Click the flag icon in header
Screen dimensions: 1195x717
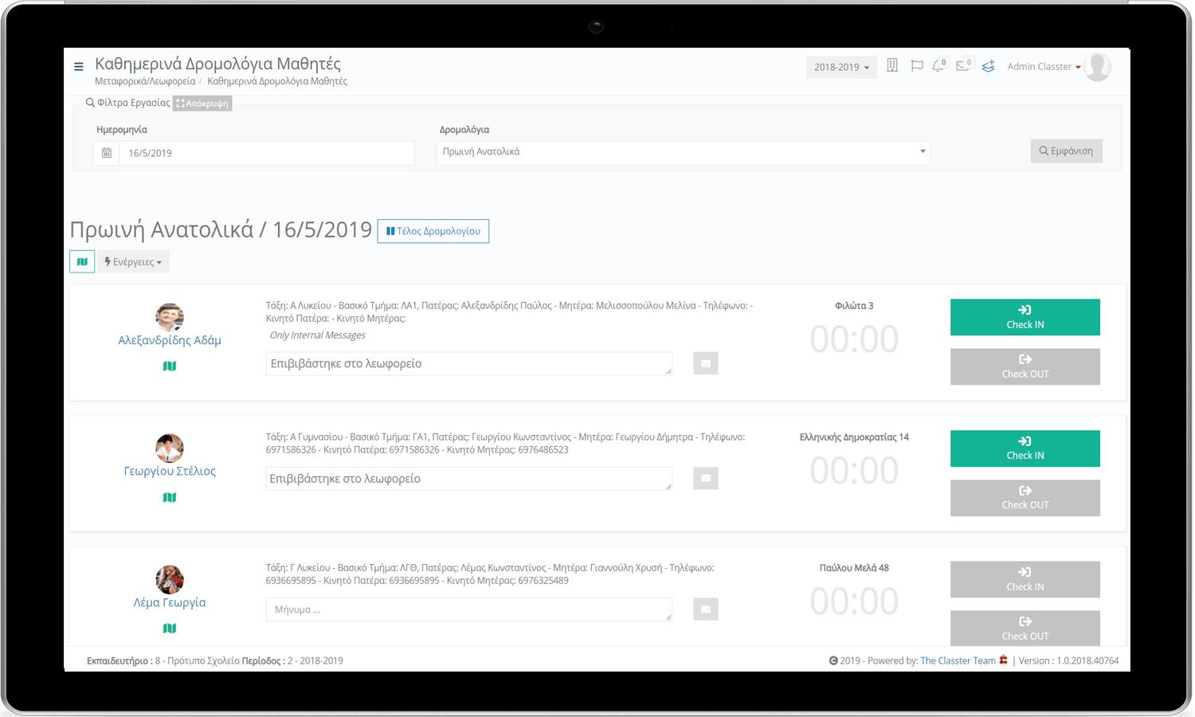[917, 66]
